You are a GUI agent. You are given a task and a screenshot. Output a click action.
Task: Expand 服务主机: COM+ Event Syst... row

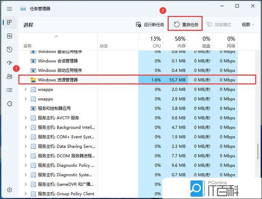[x=25, y=137]
